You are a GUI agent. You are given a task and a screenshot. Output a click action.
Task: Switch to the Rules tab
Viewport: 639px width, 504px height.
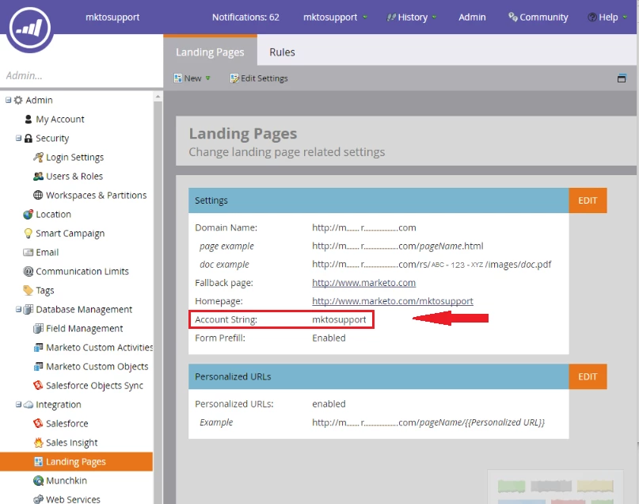click(282, 52)
